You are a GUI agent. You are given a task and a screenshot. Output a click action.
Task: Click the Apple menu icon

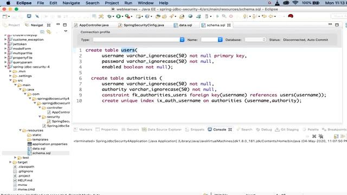click(x=8, y=3)
